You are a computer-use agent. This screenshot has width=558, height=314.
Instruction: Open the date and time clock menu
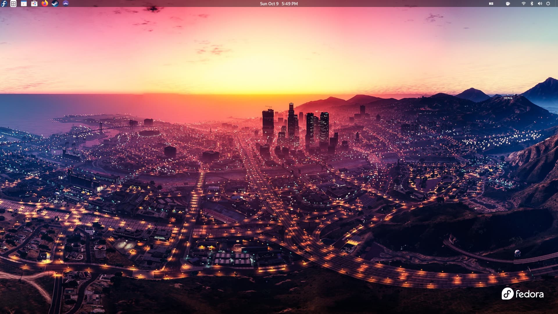coord(279,3)
